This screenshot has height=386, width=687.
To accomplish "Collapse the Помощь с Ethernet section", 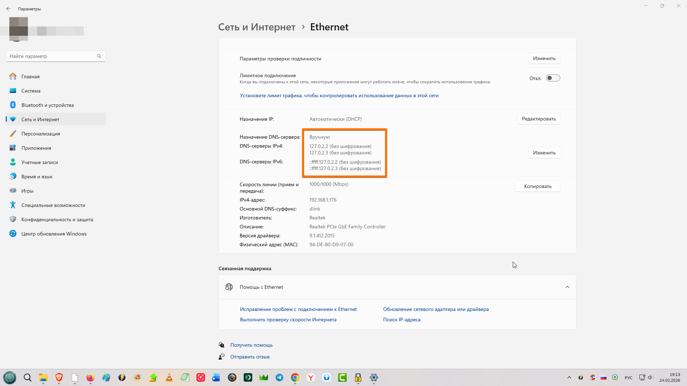I will pyautogui.click(x=567, y=287).
